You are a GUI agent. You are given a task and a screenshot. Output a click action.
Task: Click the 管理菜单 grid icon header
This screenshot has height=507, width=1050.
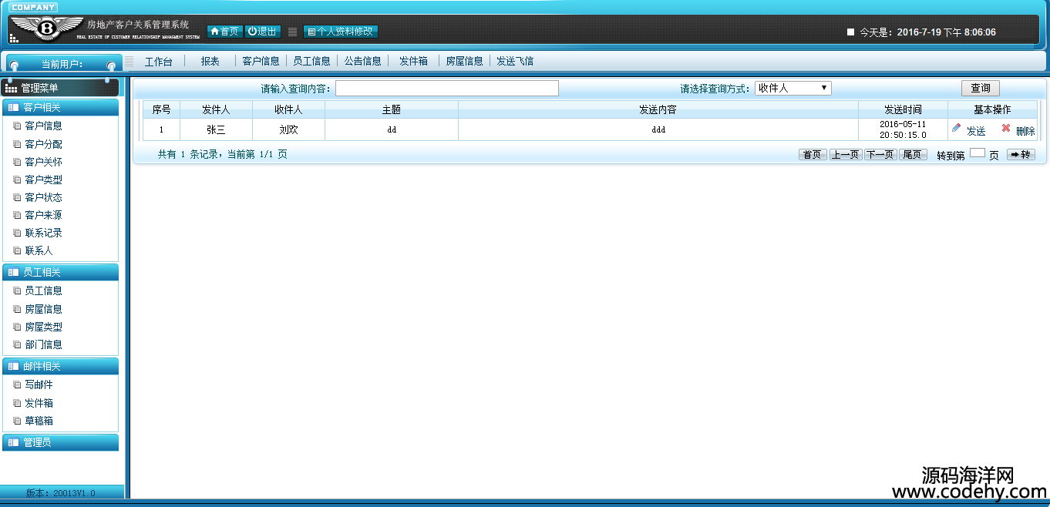coord(60,89)
